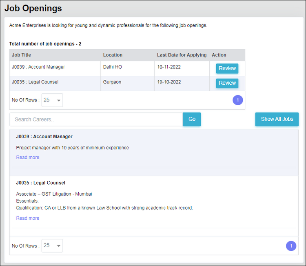This screenshot has height=266, width=306.
Task: Select page 1 in the bottom list pagination
Action: pos(291,246)
